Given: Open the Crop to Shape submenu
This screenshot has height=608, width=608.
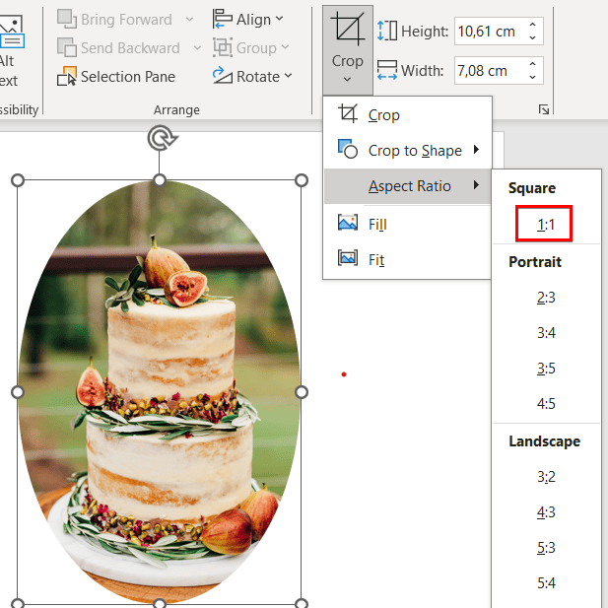Looking at the screenshot, I should coord(414,150).
